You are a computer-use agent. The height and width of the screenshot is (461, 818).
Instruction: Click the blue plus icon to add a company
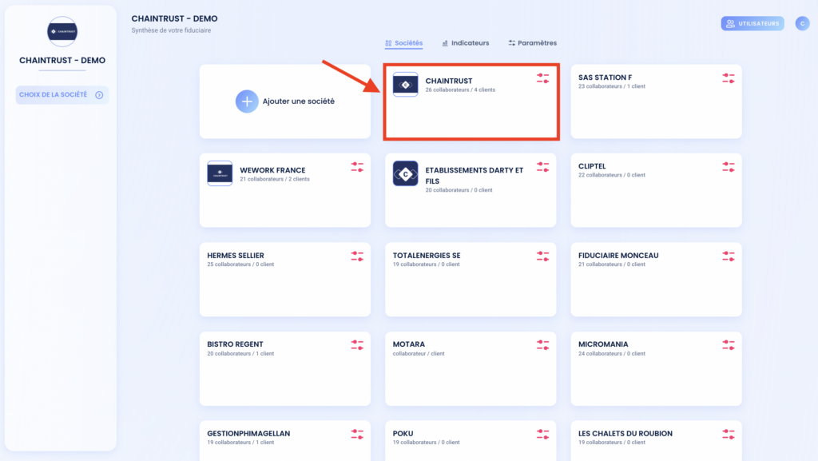click(247, 101)
